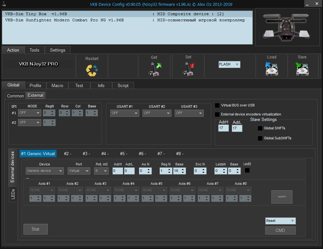Screen dimensions: 323x249
Task: Click the Reg Base stepper showing 16
Action: click(180, 171)
